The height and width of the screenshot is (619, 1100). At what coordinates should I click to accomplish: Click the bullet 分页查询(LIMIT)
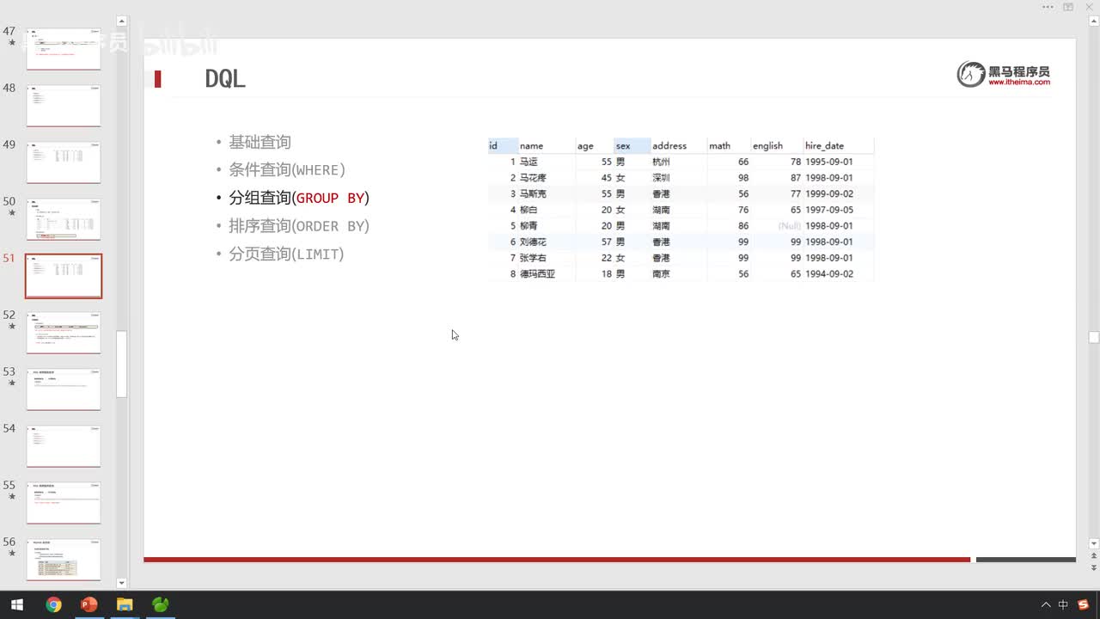pos(286,254)
